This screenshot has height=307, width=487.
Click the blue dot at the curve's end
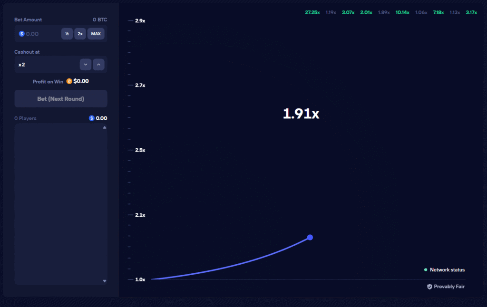310,237
